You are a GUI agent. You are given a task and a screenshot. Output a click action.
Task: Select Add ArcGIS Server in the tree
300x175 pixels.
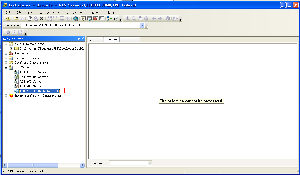(34, 72)
